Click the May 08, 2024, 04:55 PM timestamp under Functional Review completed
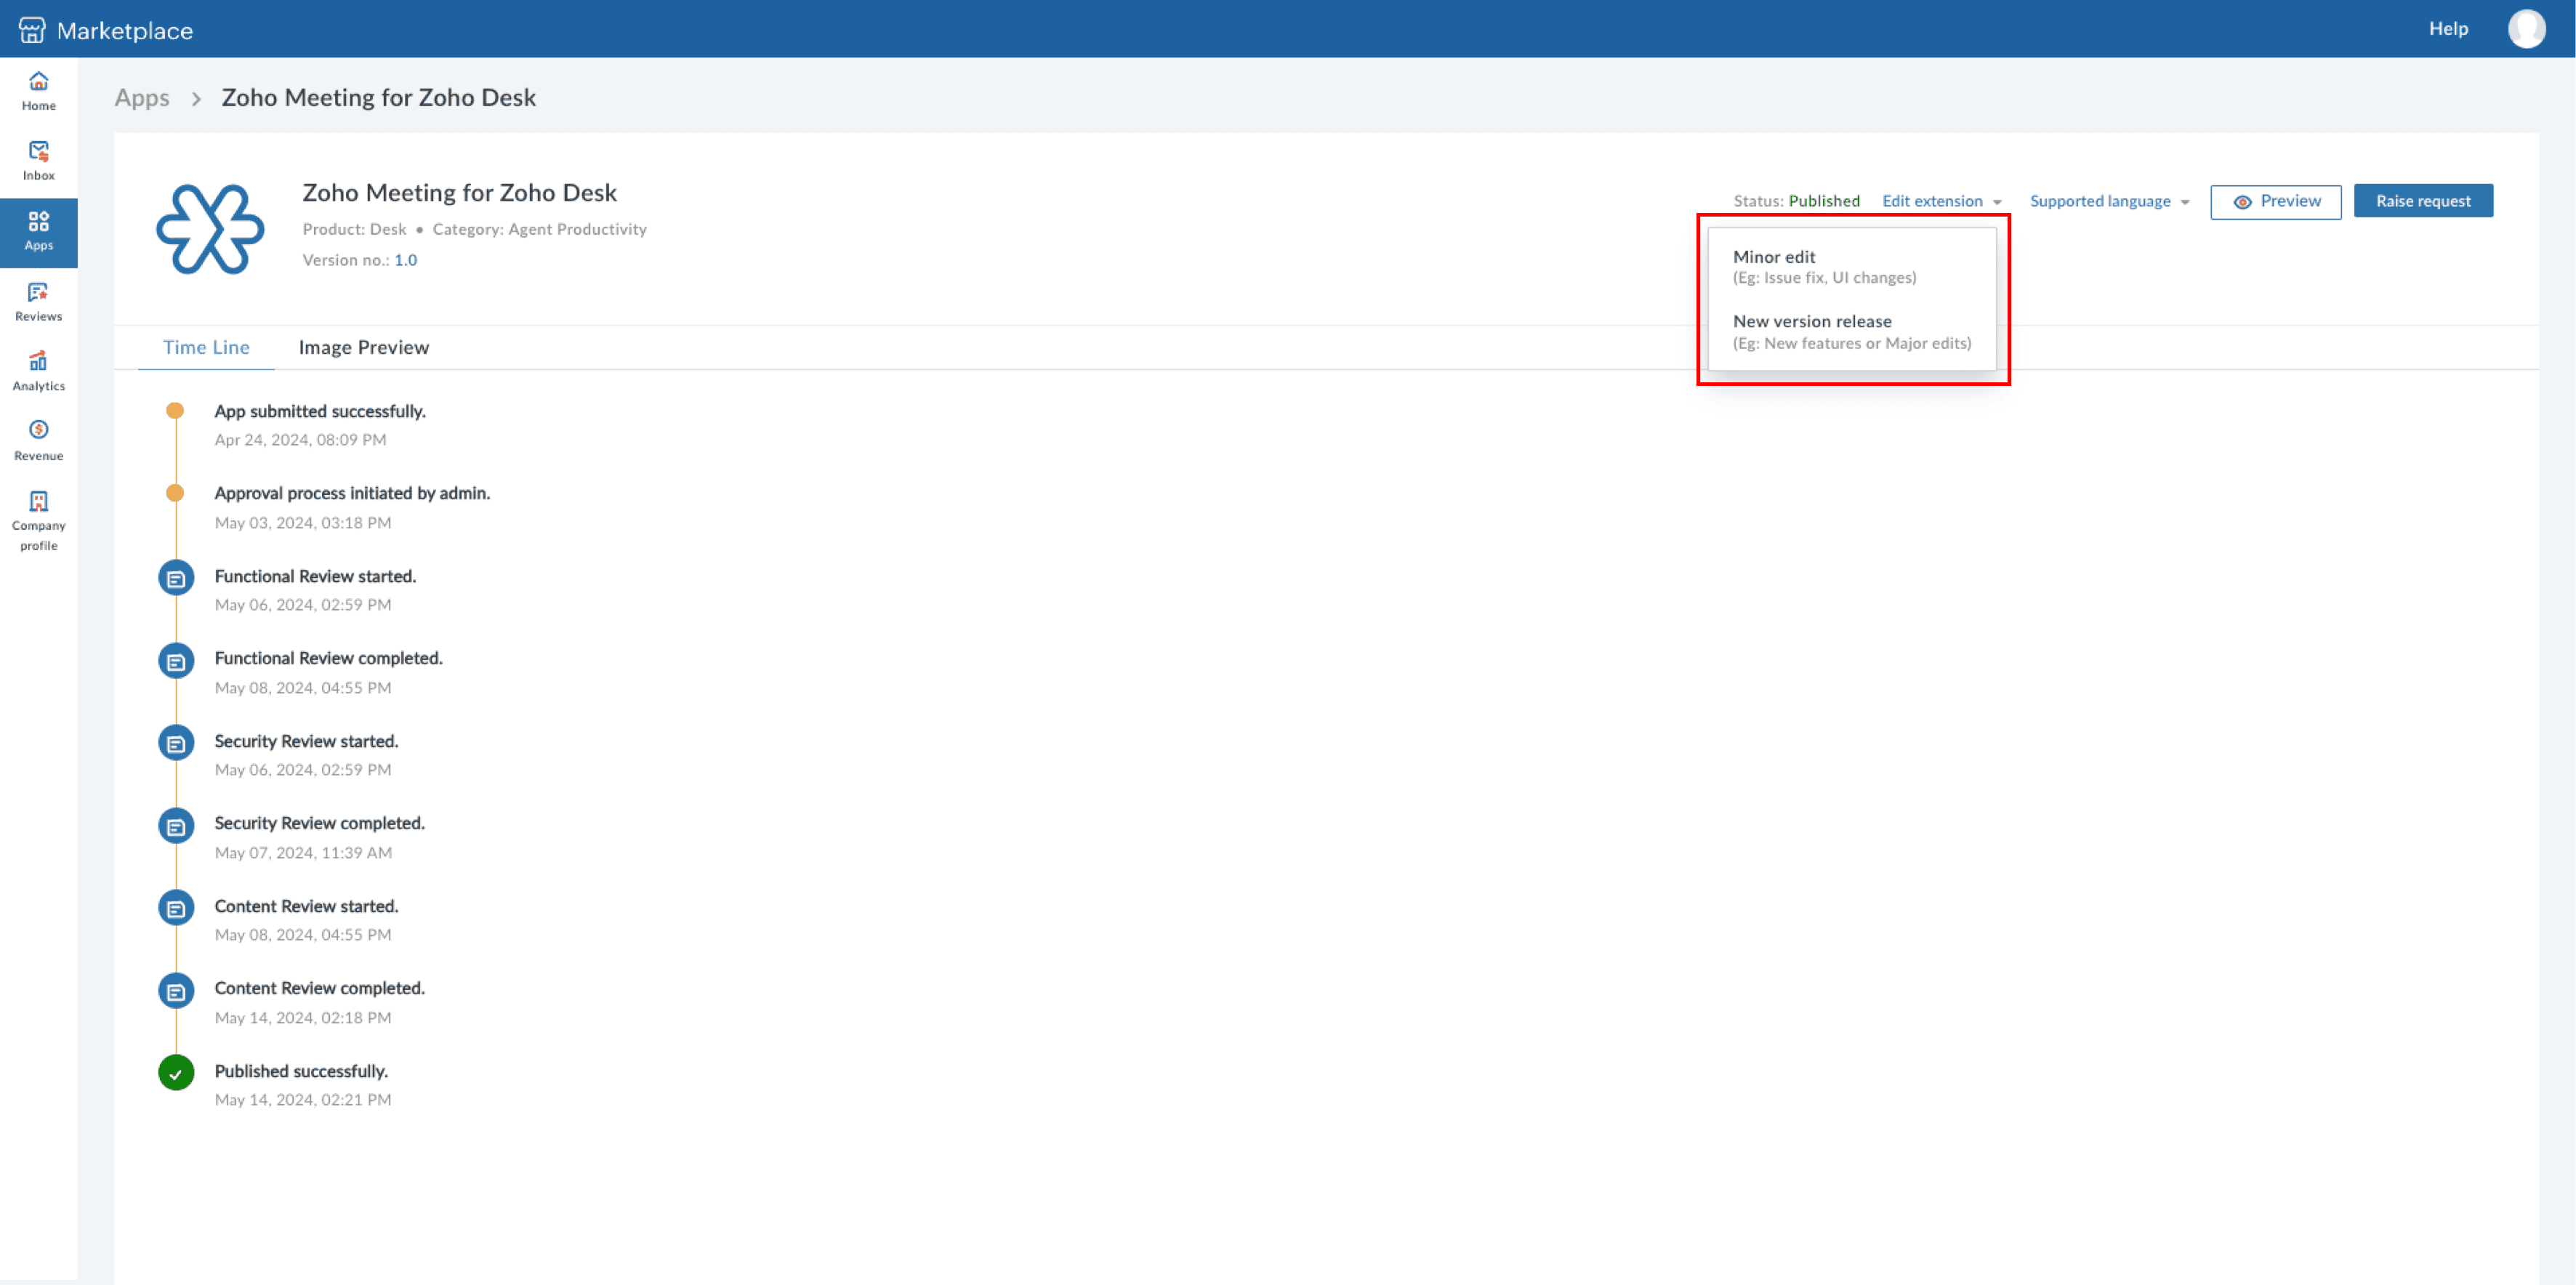 [303, 688]
